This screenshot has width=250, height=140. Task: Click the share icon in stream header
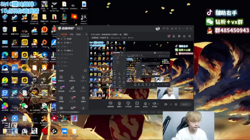(189, 36)
